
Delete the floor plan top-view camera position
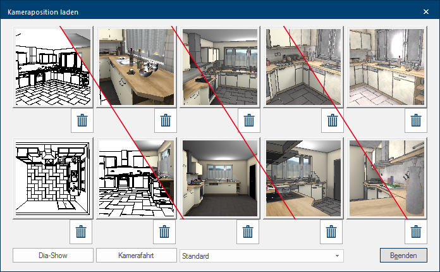click(81, 232)
